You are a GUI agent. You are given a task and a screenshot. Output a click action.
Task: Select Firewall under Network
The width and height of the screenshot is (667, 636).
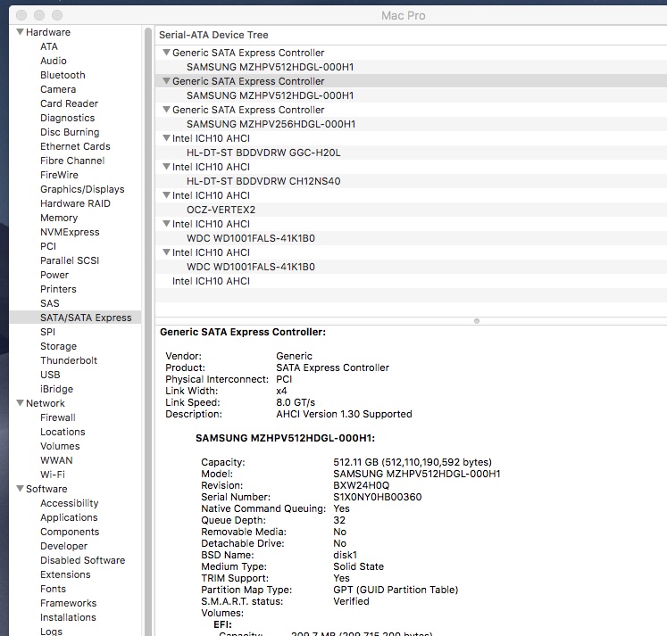(58, 417)
